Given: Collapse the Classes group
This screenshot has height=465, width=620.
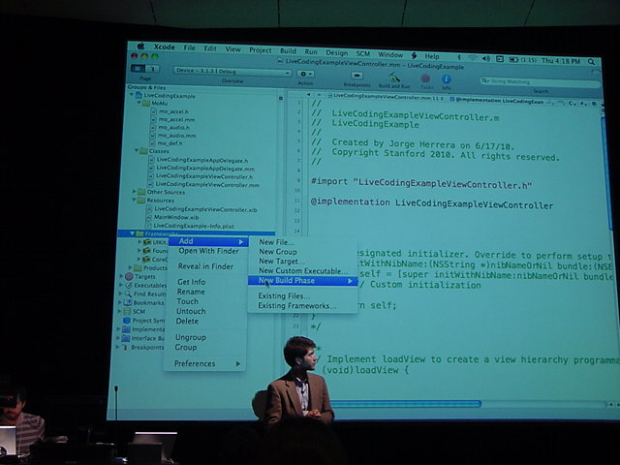Looking at the screenshot, I should tap(137, 151).
